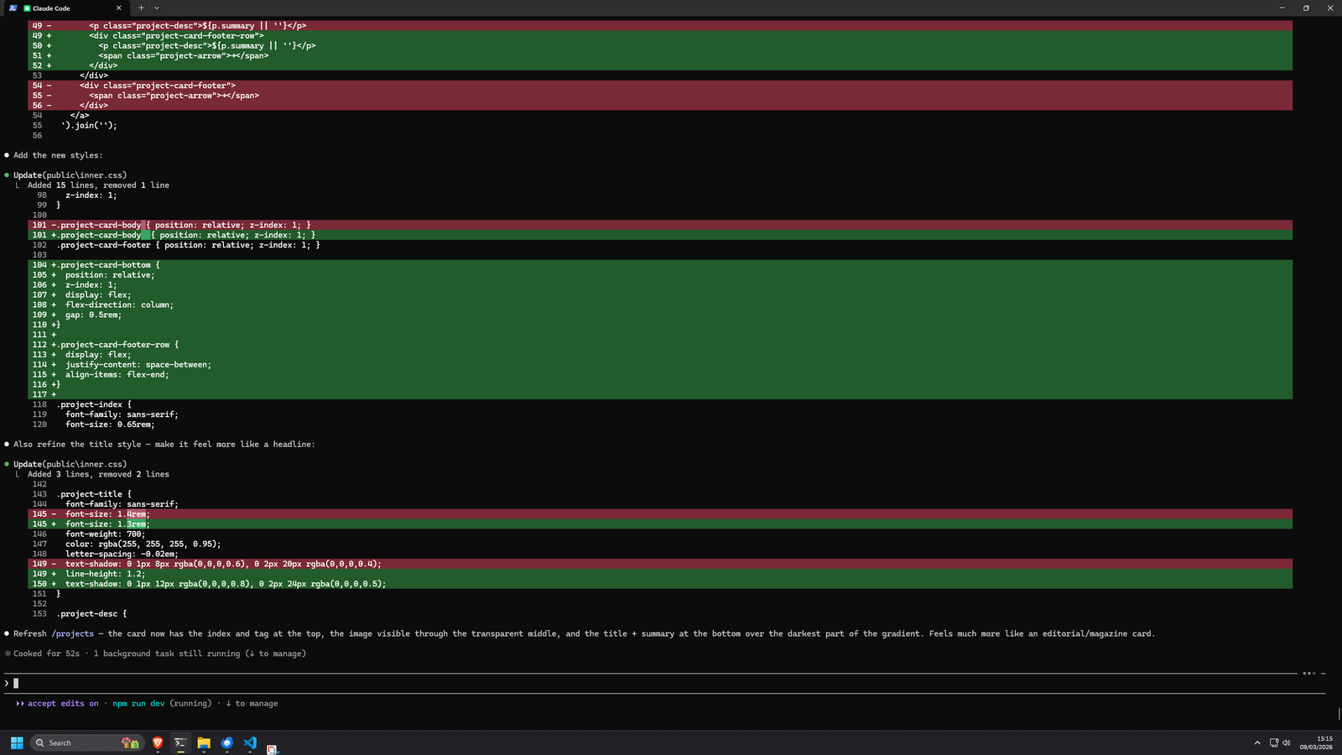Open a new terminal tab with plus button
The width and height of the screenshot is (1342, 755).
[x=141, y=8]
